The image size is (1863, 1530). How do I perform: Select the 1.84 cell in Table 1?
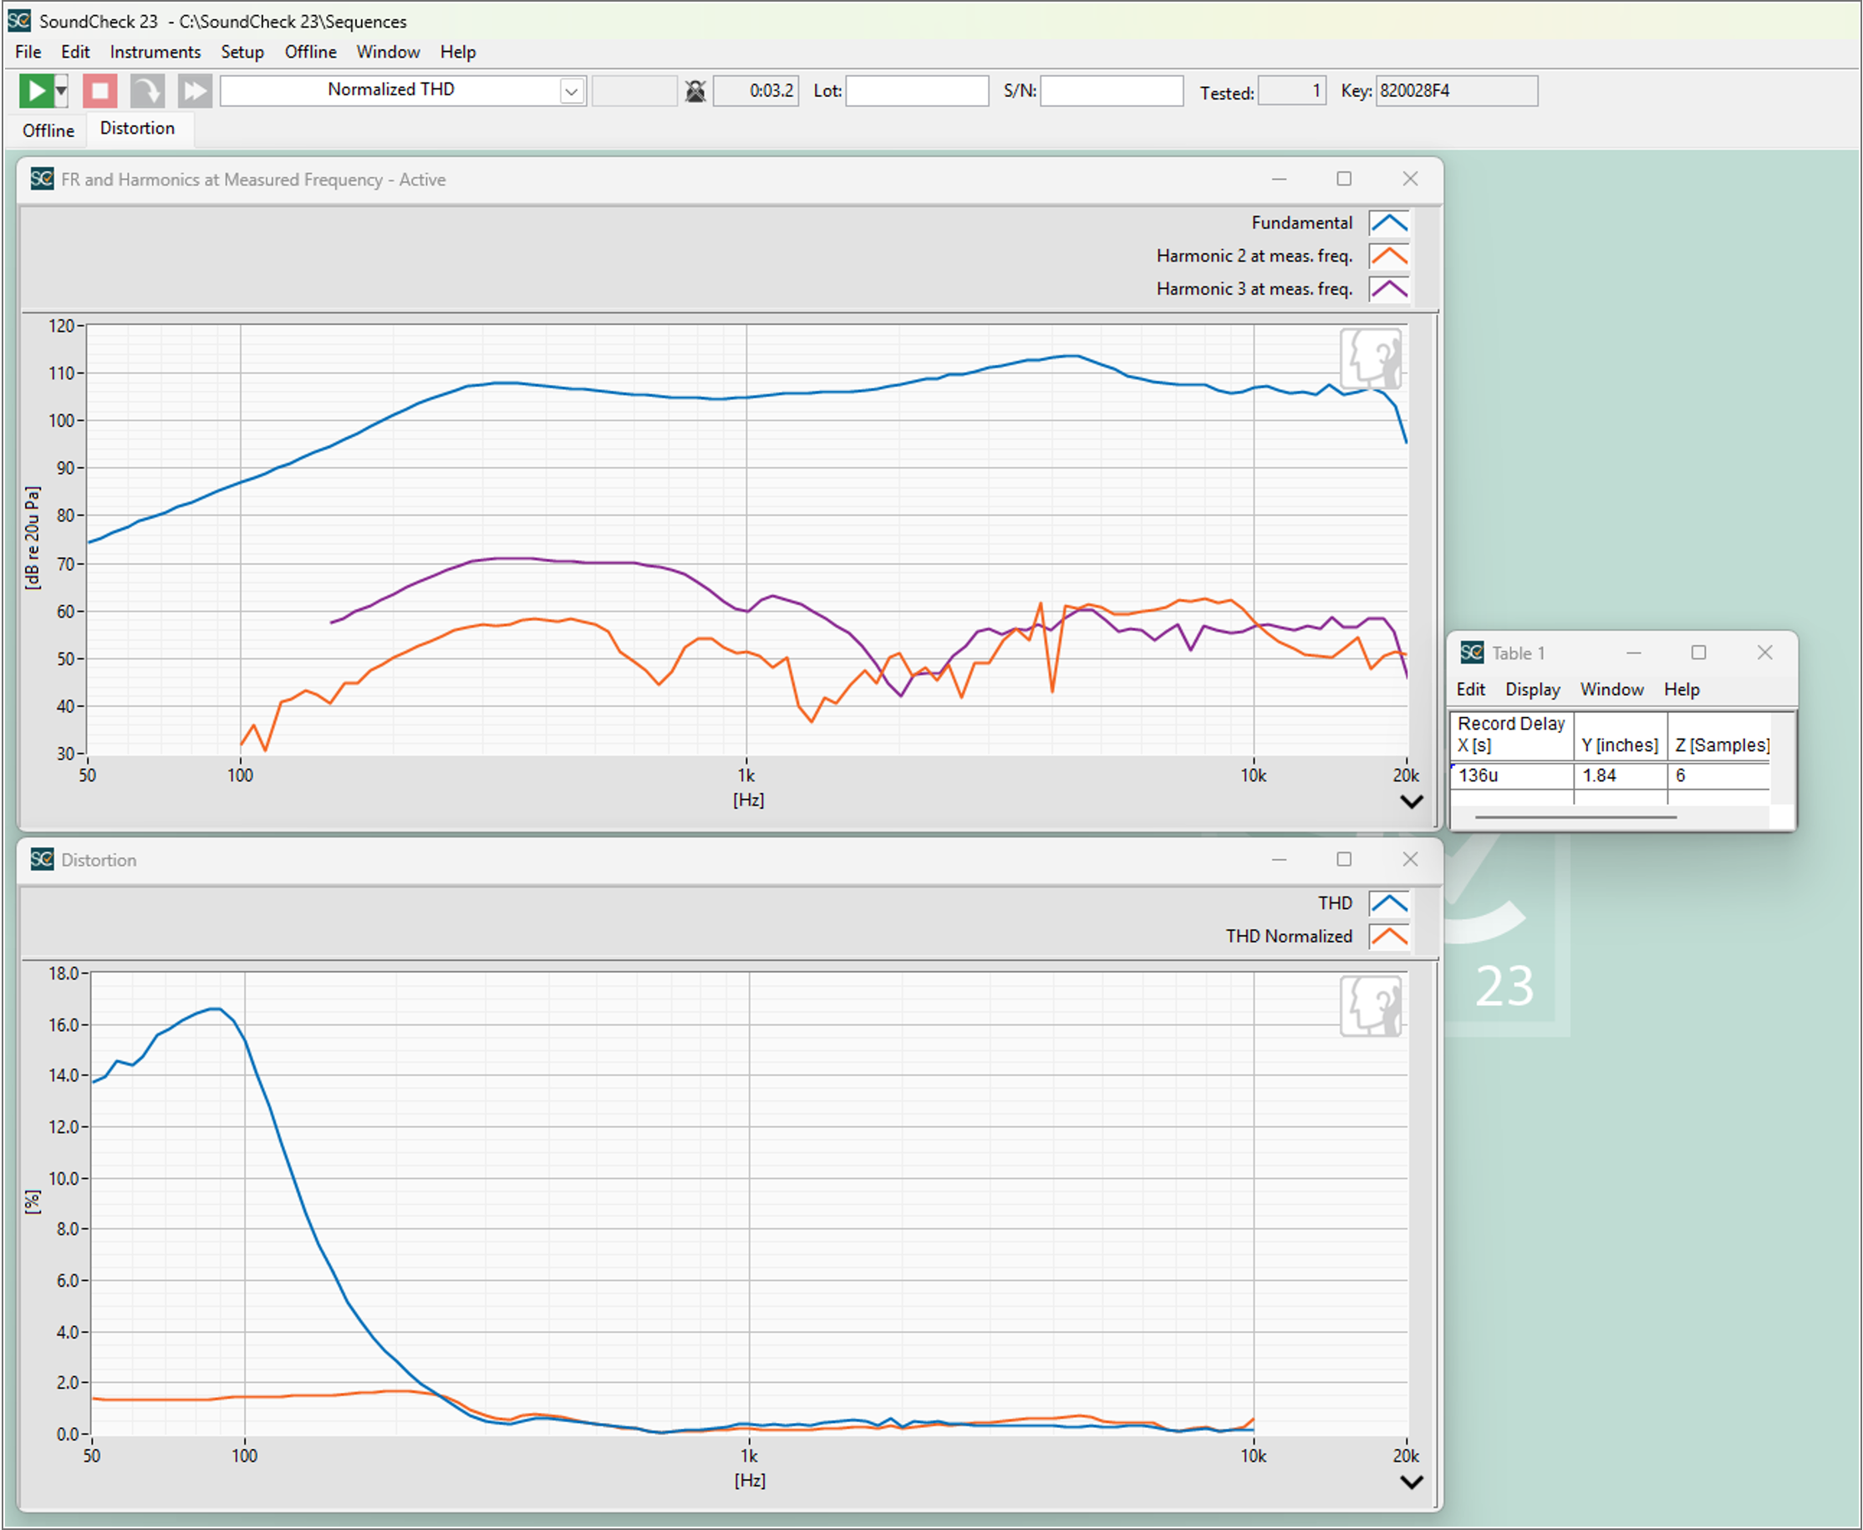point(1621,775)
